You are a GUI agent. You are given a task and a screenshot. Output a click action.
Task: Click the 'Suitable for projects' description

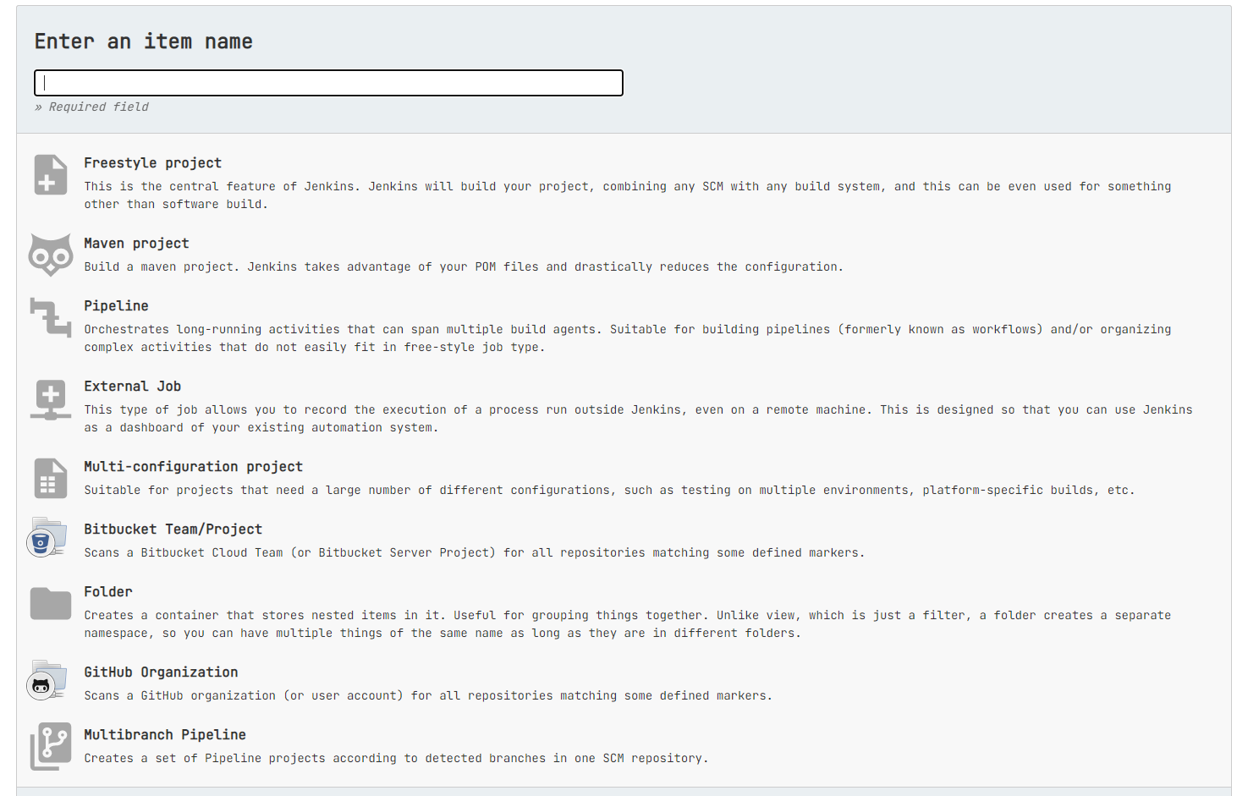[x=609, y=491]
